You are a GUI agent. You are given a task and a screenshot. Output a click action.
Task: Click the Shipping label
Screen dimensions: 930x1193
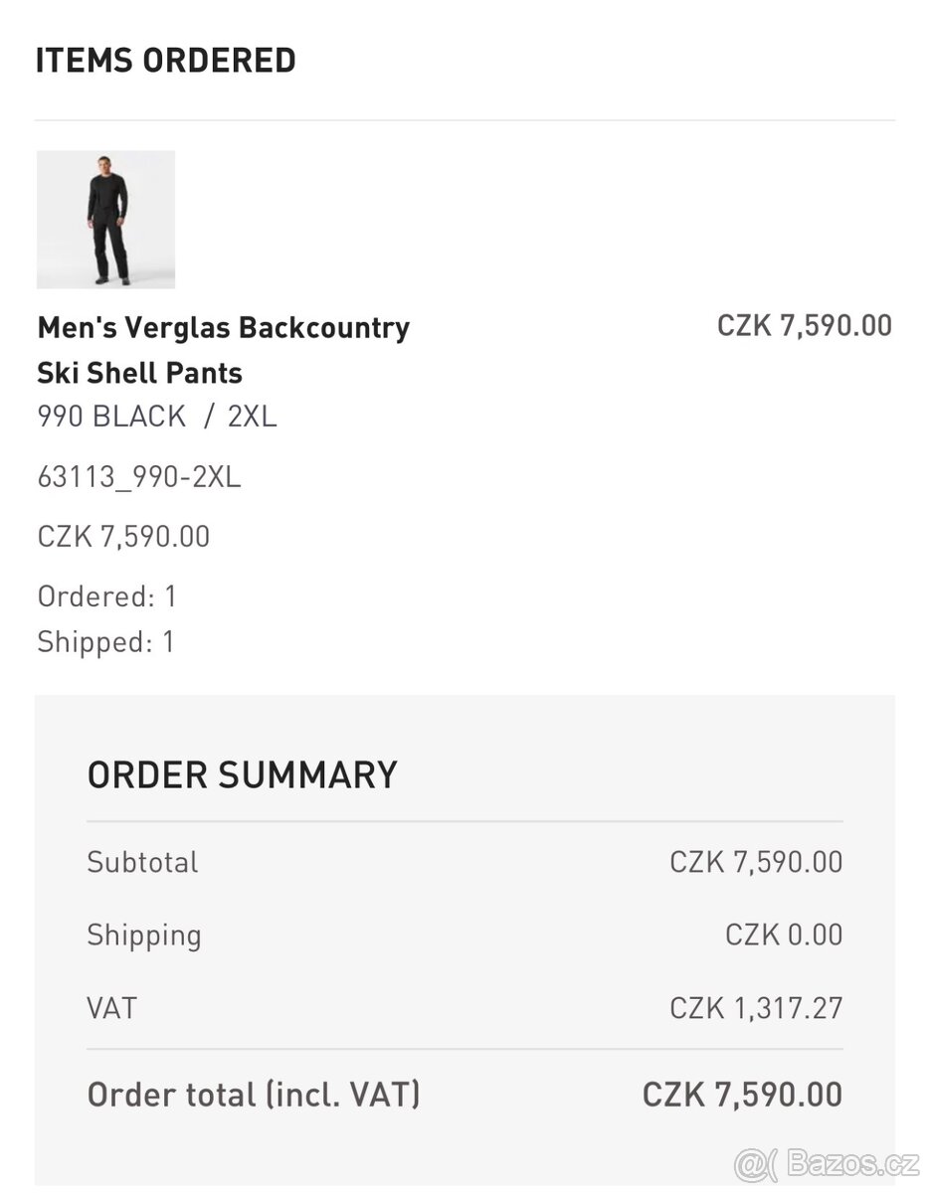click(144, 936)
